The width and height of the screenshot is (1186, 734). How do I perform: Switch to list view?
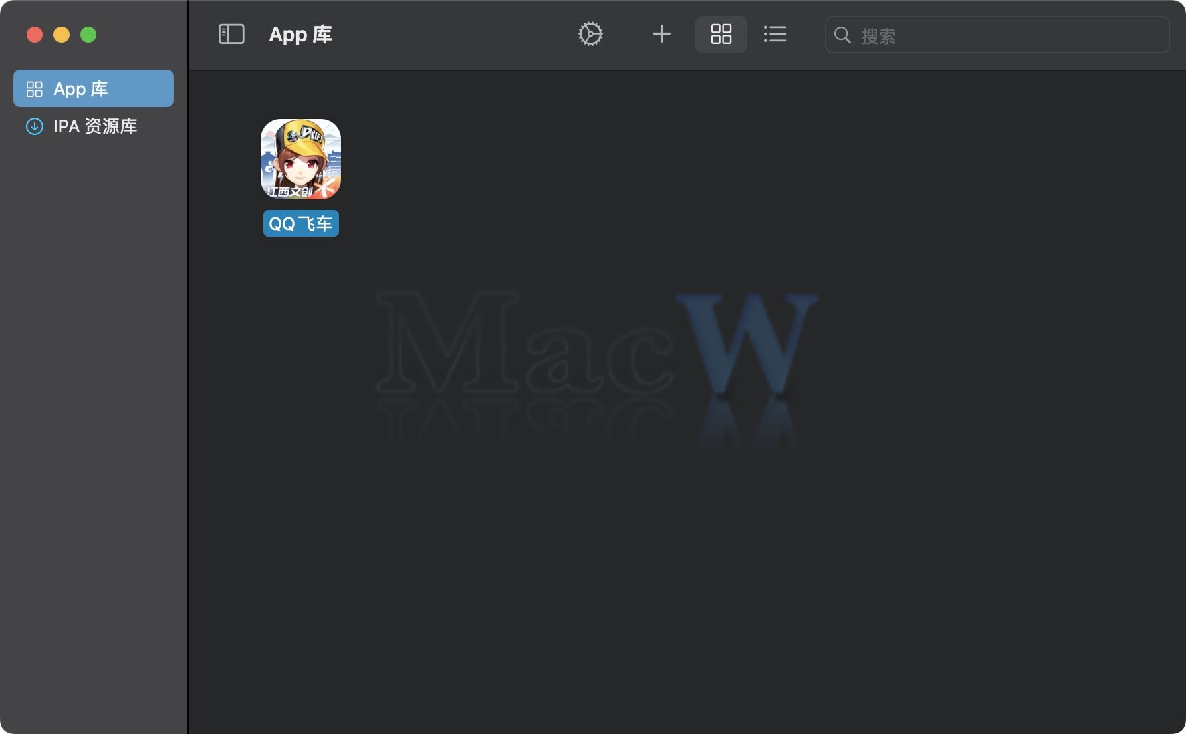tap(775, 34)
